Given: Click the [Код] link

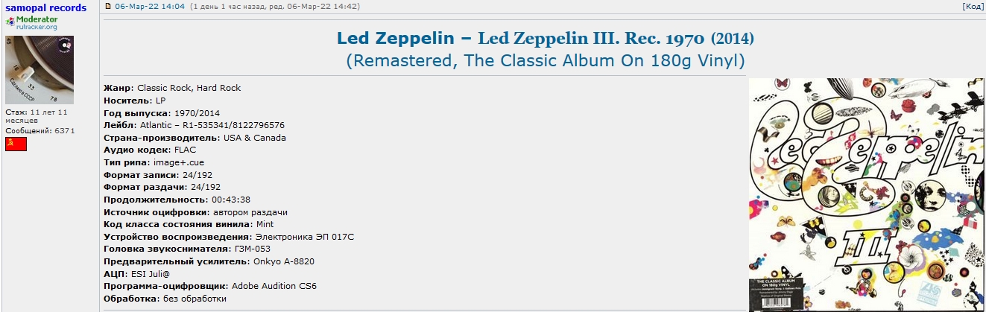Looking at the screenshot, I should point(973,6).
